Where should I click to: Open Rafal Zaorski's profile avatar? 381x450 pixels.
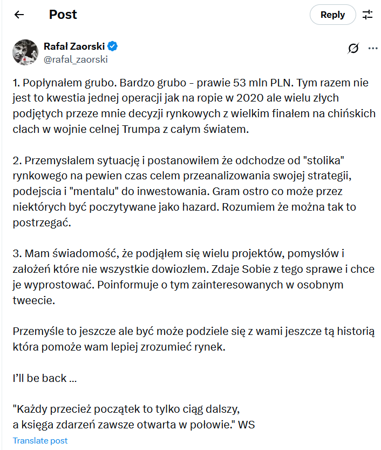pyautogui.click(x=24, y=51)
